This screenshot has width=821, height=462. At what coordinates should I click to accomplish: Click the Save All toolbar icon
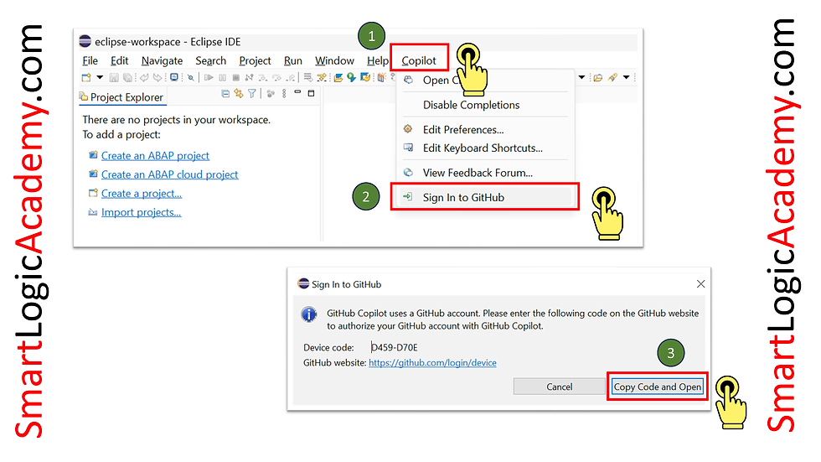tap(127, 77)
